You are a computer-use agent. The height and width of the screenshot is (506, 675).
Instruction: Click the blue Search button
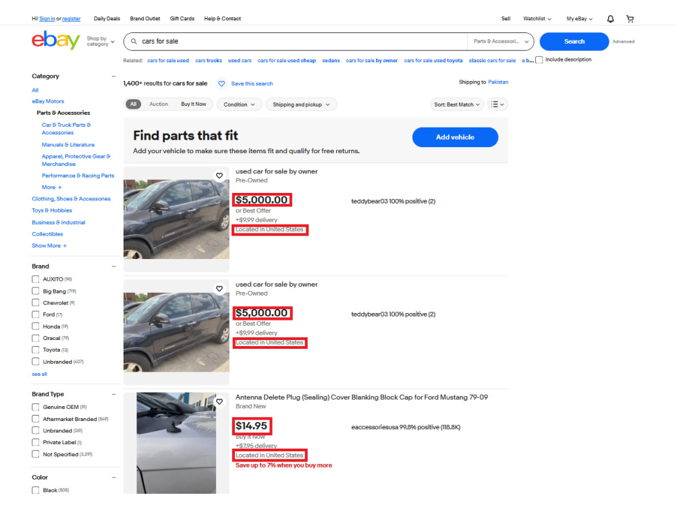(x=574, y=41)
